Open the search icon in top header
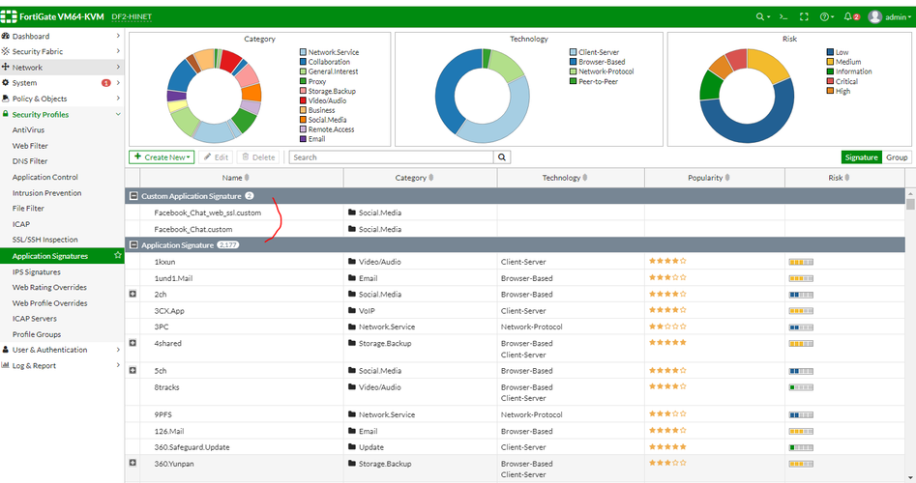Viewport: 916px width, 483px height. [x=762, y=17]
